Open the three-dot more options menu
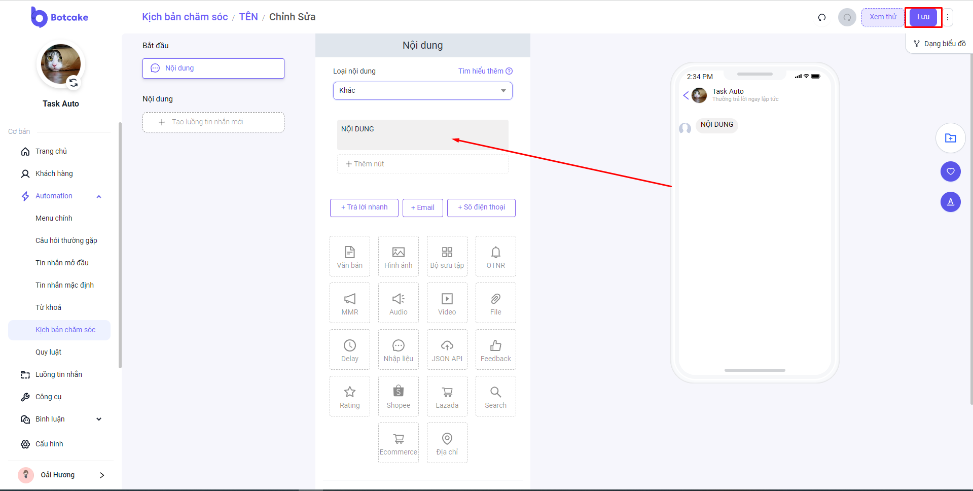973x491 pixels. click(x=947, y=17)
